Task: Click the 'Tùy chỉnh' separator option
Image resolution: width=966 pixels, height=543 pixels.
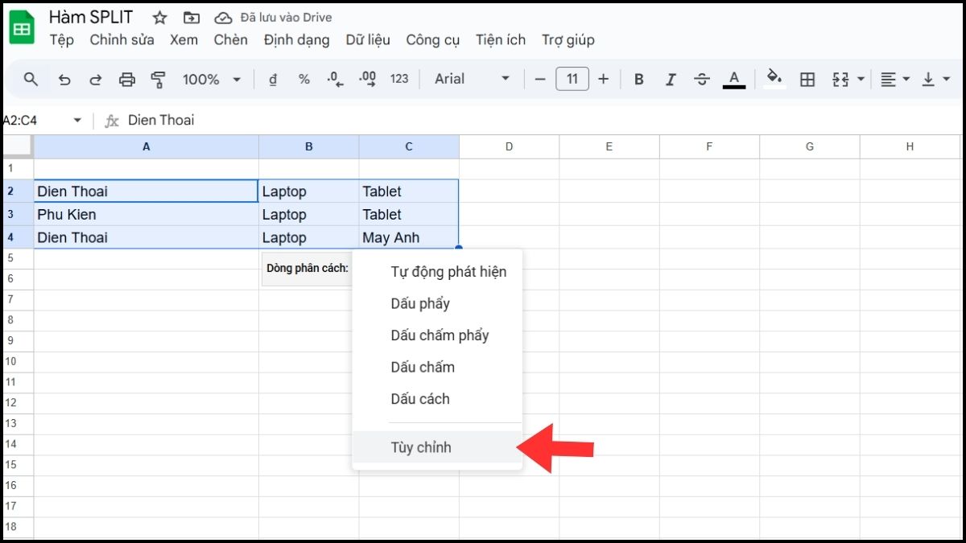Action: (422, 447)
